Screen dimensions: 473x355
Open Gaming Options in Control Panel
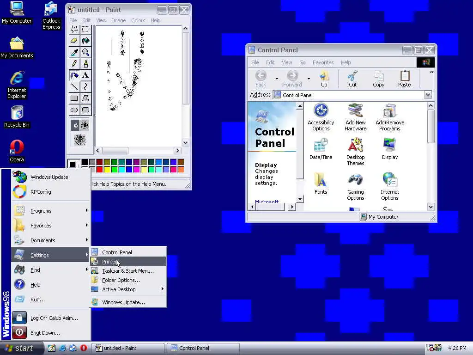pos(355,187)
